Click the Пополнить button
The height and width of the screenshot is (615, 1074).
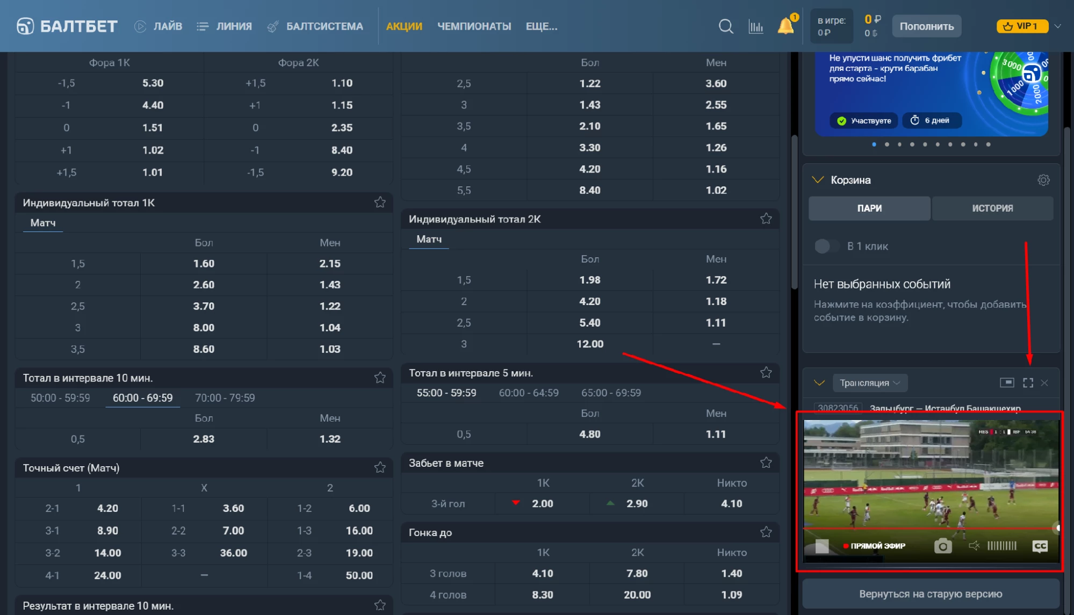(927, 26)
